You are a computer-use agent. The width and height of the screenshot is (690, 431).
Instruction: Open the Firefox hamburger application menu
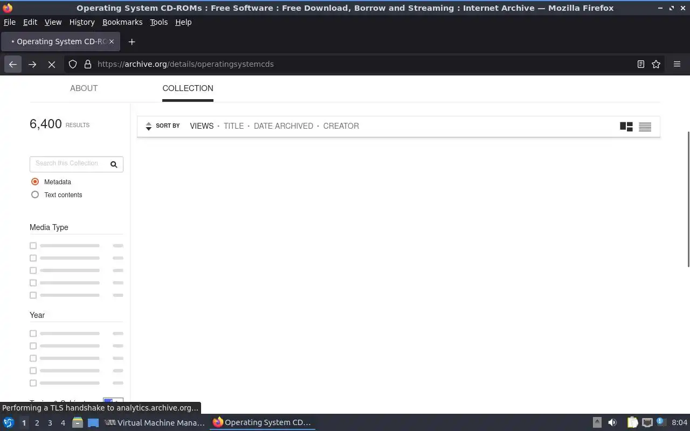click(677, 64)
